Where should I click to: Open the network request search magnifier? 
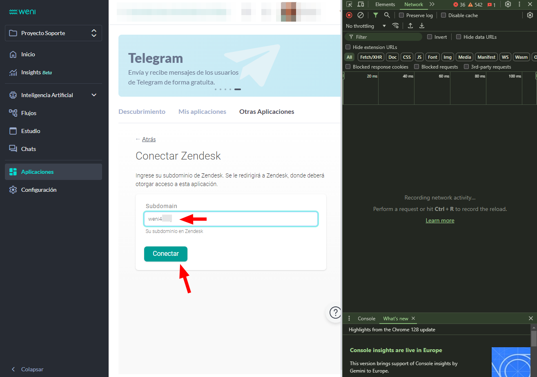click(386, 15)
